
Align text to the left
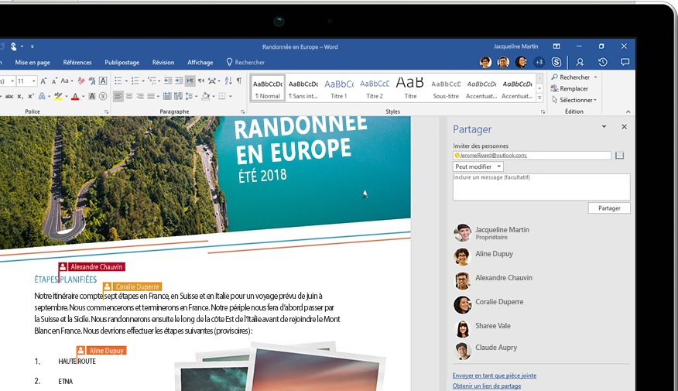[x=118, y=96]
